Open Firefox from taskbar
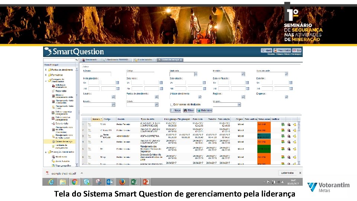 pos(122,182)
